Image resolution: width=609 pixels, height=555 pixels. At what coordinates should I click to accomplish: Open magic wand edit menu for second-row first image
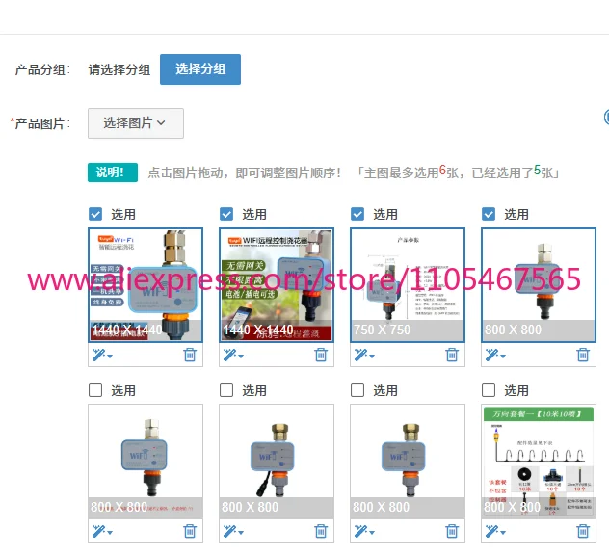(x=102, y=531)
